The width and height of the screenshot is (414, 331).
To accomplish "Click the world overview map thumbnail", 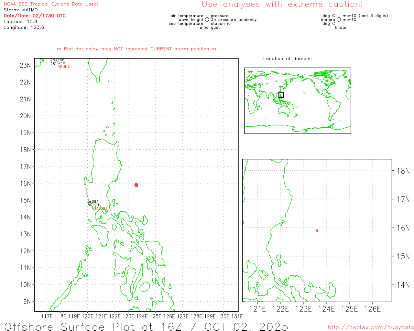I will [298, 101].
